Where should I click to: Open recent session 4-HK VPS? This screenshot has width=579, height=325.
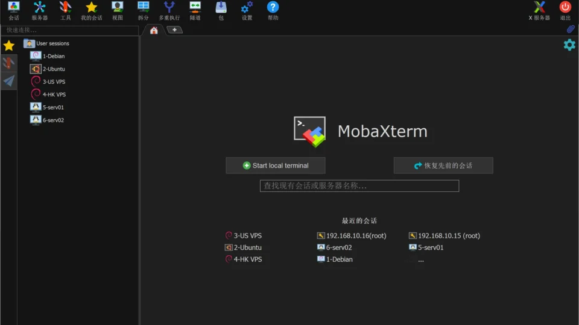tap(243, 259)
